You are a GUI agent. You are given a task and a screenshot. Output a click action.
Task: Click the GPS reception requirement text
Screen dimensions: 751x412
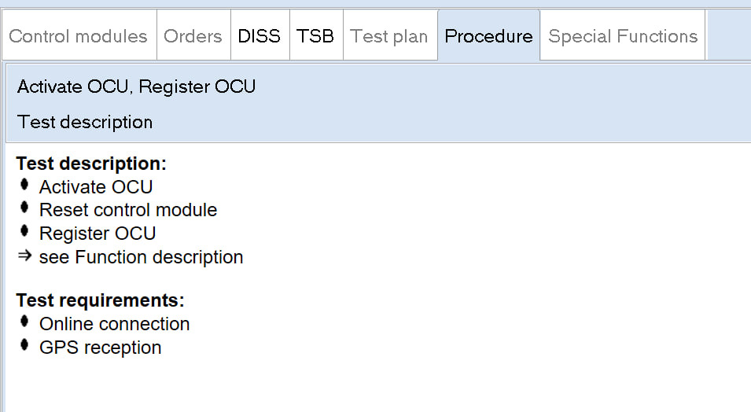pyautogui.click(x=101, y=348)
